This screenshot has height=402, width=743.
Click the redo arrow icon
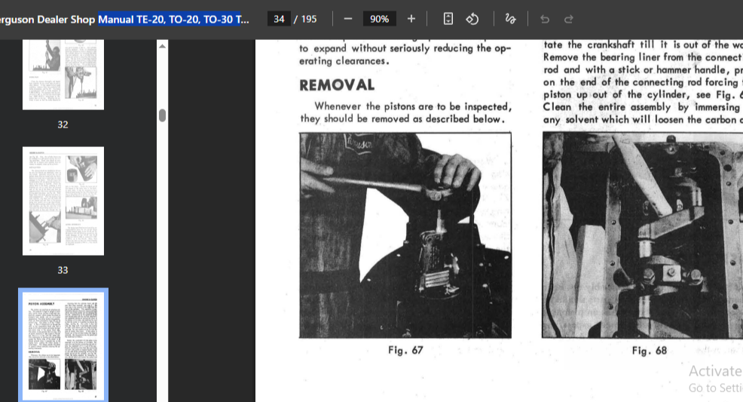(x=569, y=19)
